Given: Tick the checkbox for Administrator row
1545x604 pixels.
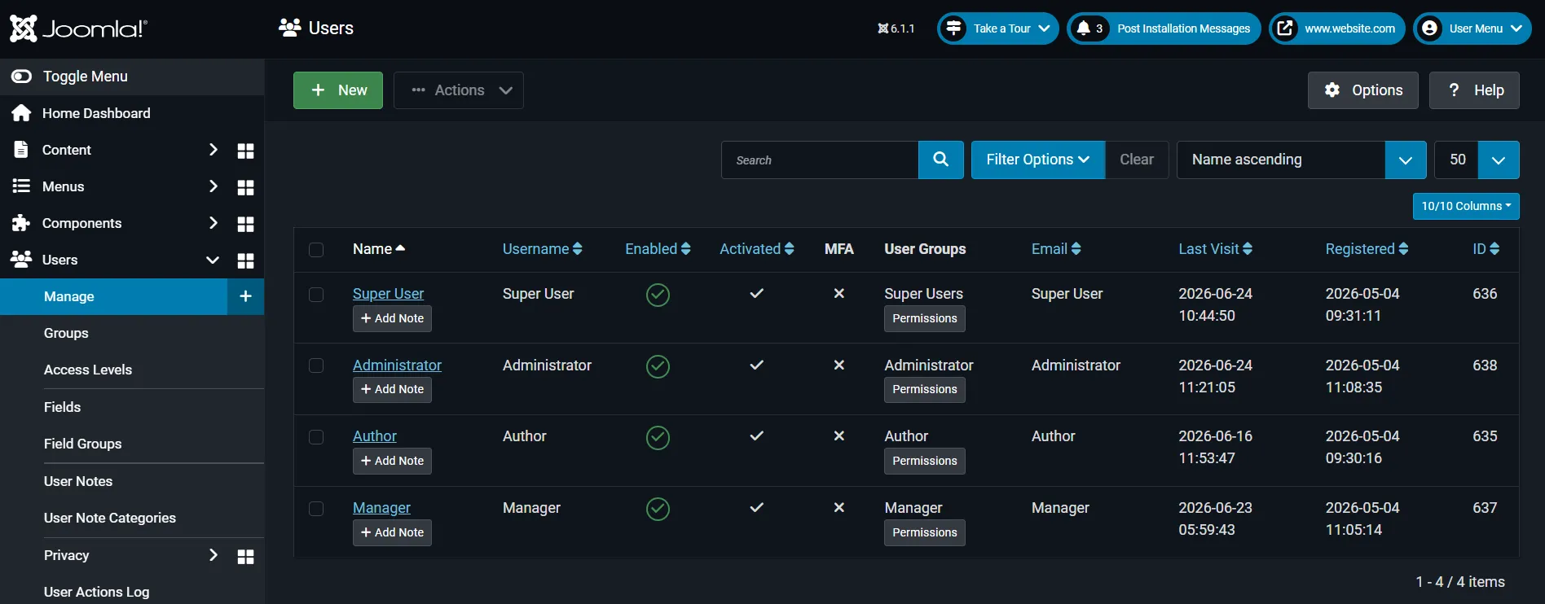Looking at the screenshot, I should click(x=316, y=366).
